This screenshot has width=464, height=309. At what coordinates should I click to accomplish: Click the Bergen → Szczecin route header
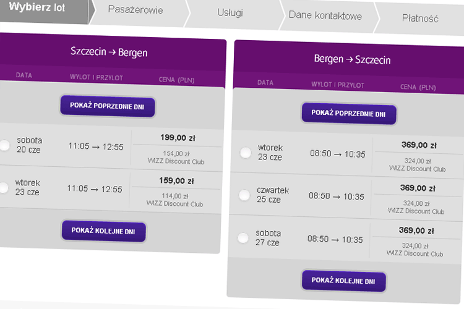[352, 59]
